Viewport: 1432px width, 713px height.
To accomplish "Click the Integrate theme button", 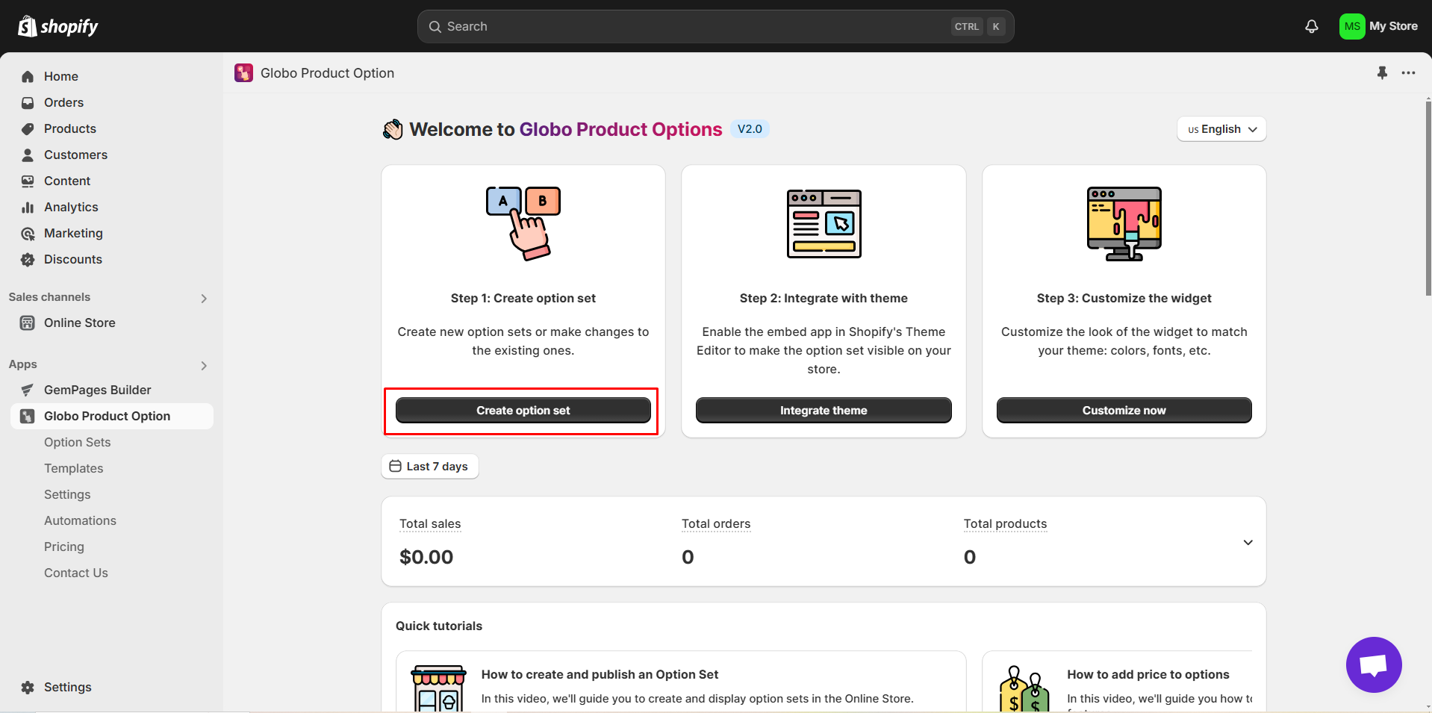I will click(823, 410).
